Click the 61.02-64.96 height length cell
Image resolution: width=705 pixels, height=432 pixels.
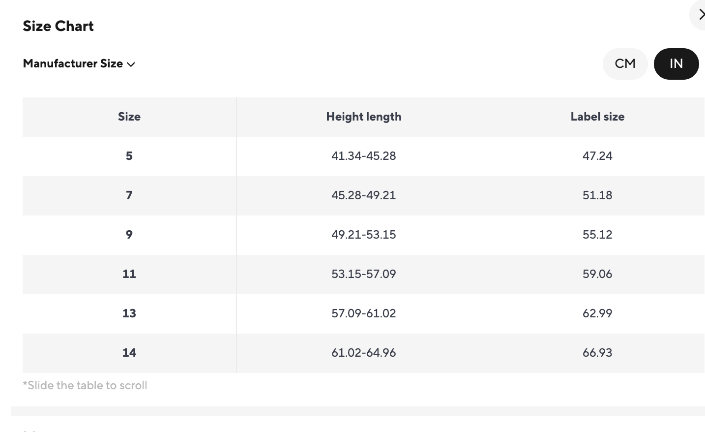(363, 353)
